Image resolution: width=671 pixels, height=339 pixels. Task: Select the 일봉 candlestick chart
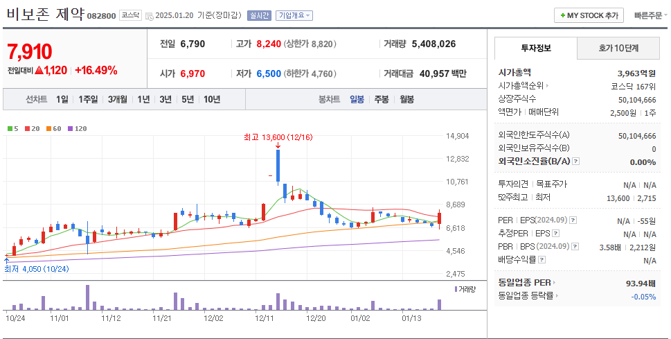pos(357,99)
